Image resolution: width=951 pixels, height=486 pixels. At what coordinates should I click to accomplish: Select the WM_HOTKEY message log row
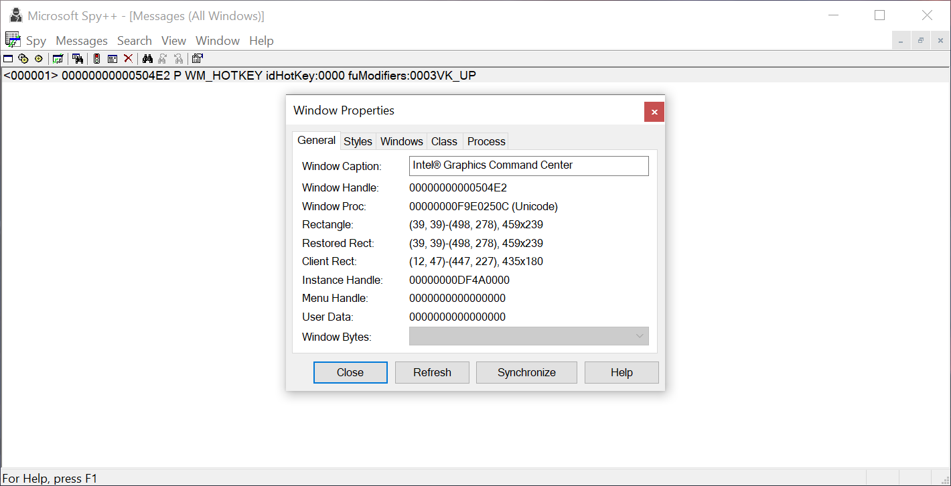[475, 76]
